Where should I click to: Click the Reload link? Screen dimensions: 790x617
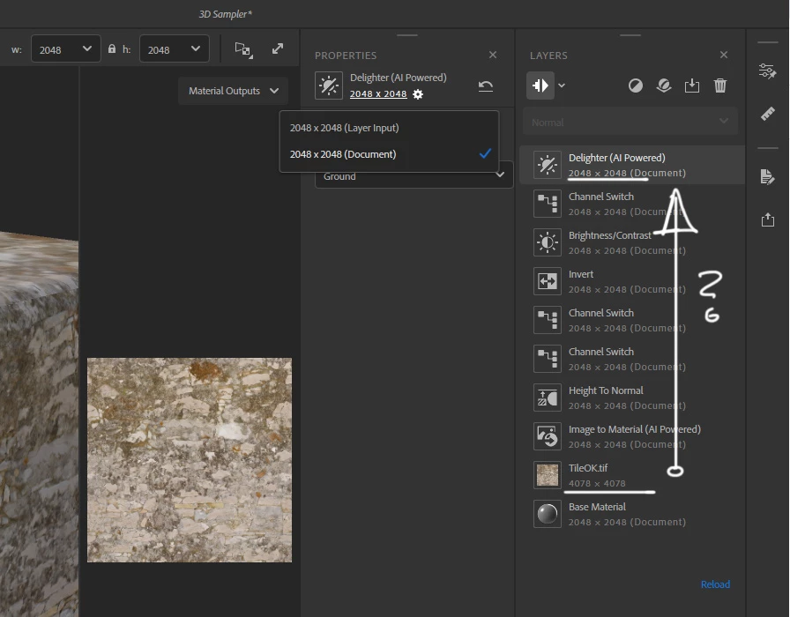(715, 584)
